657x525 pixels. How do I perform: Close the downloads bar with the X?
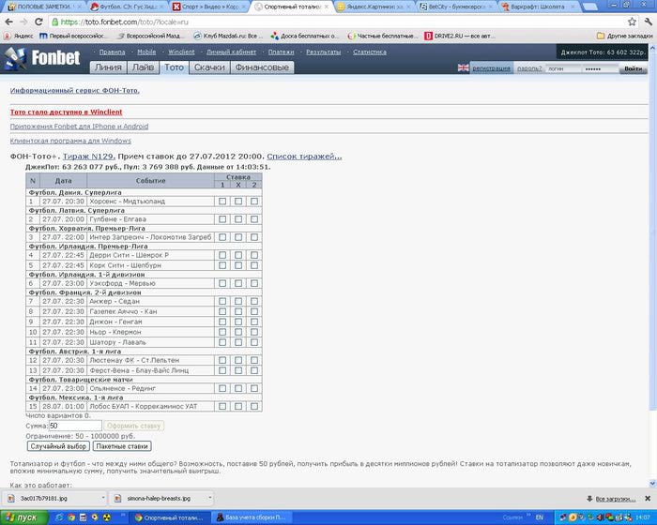pos(648,498)
